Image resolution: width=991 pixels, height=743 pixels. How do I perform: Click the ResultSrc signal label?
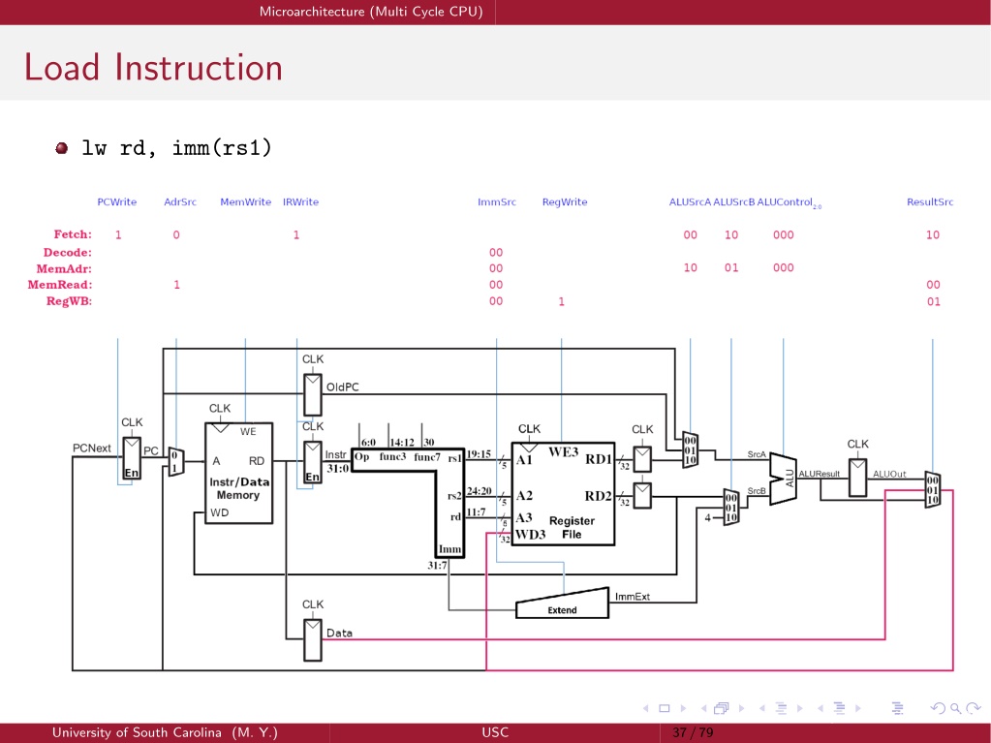tap(930, 202)
